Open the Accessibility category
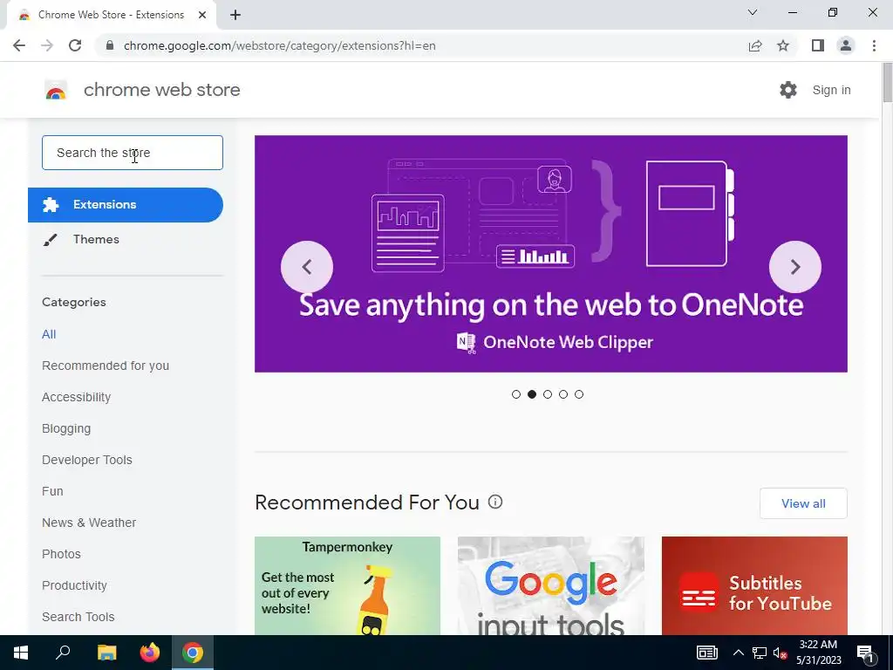Screen dimensions: 893x670 77,397
